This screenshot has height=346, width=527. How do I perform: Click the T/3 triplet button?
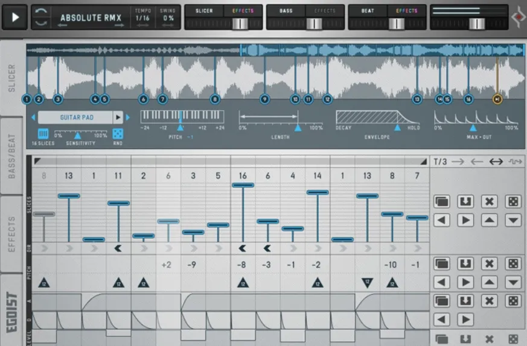(x=441, y=162)
